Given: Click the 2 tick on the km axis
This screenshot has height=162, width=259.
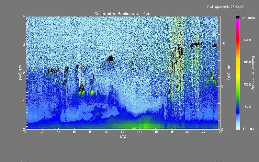Looking at the screenshot, I should 24,73.
